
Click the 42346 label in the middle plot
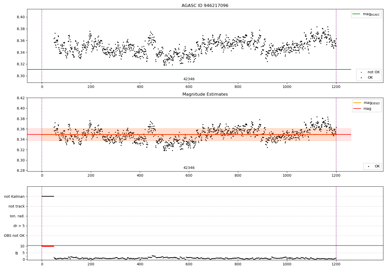189,168
